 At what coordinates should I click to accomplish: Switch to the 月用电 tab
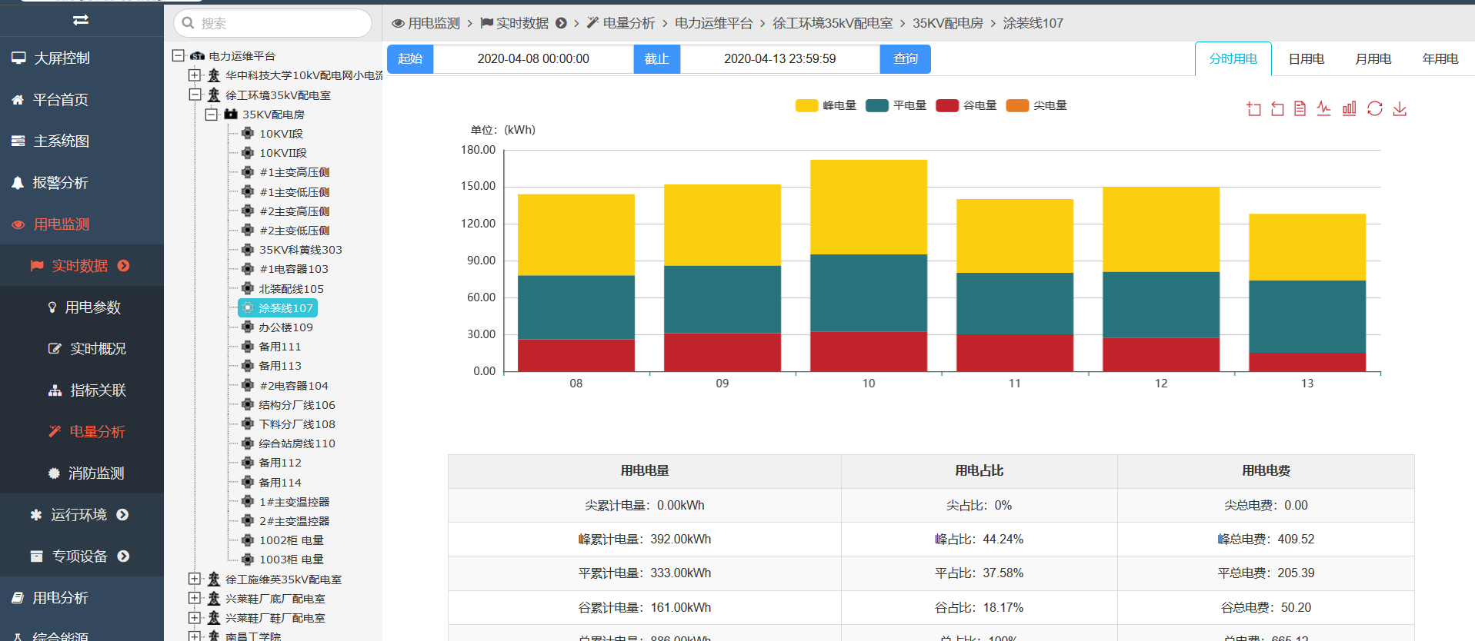(1373, 59)
